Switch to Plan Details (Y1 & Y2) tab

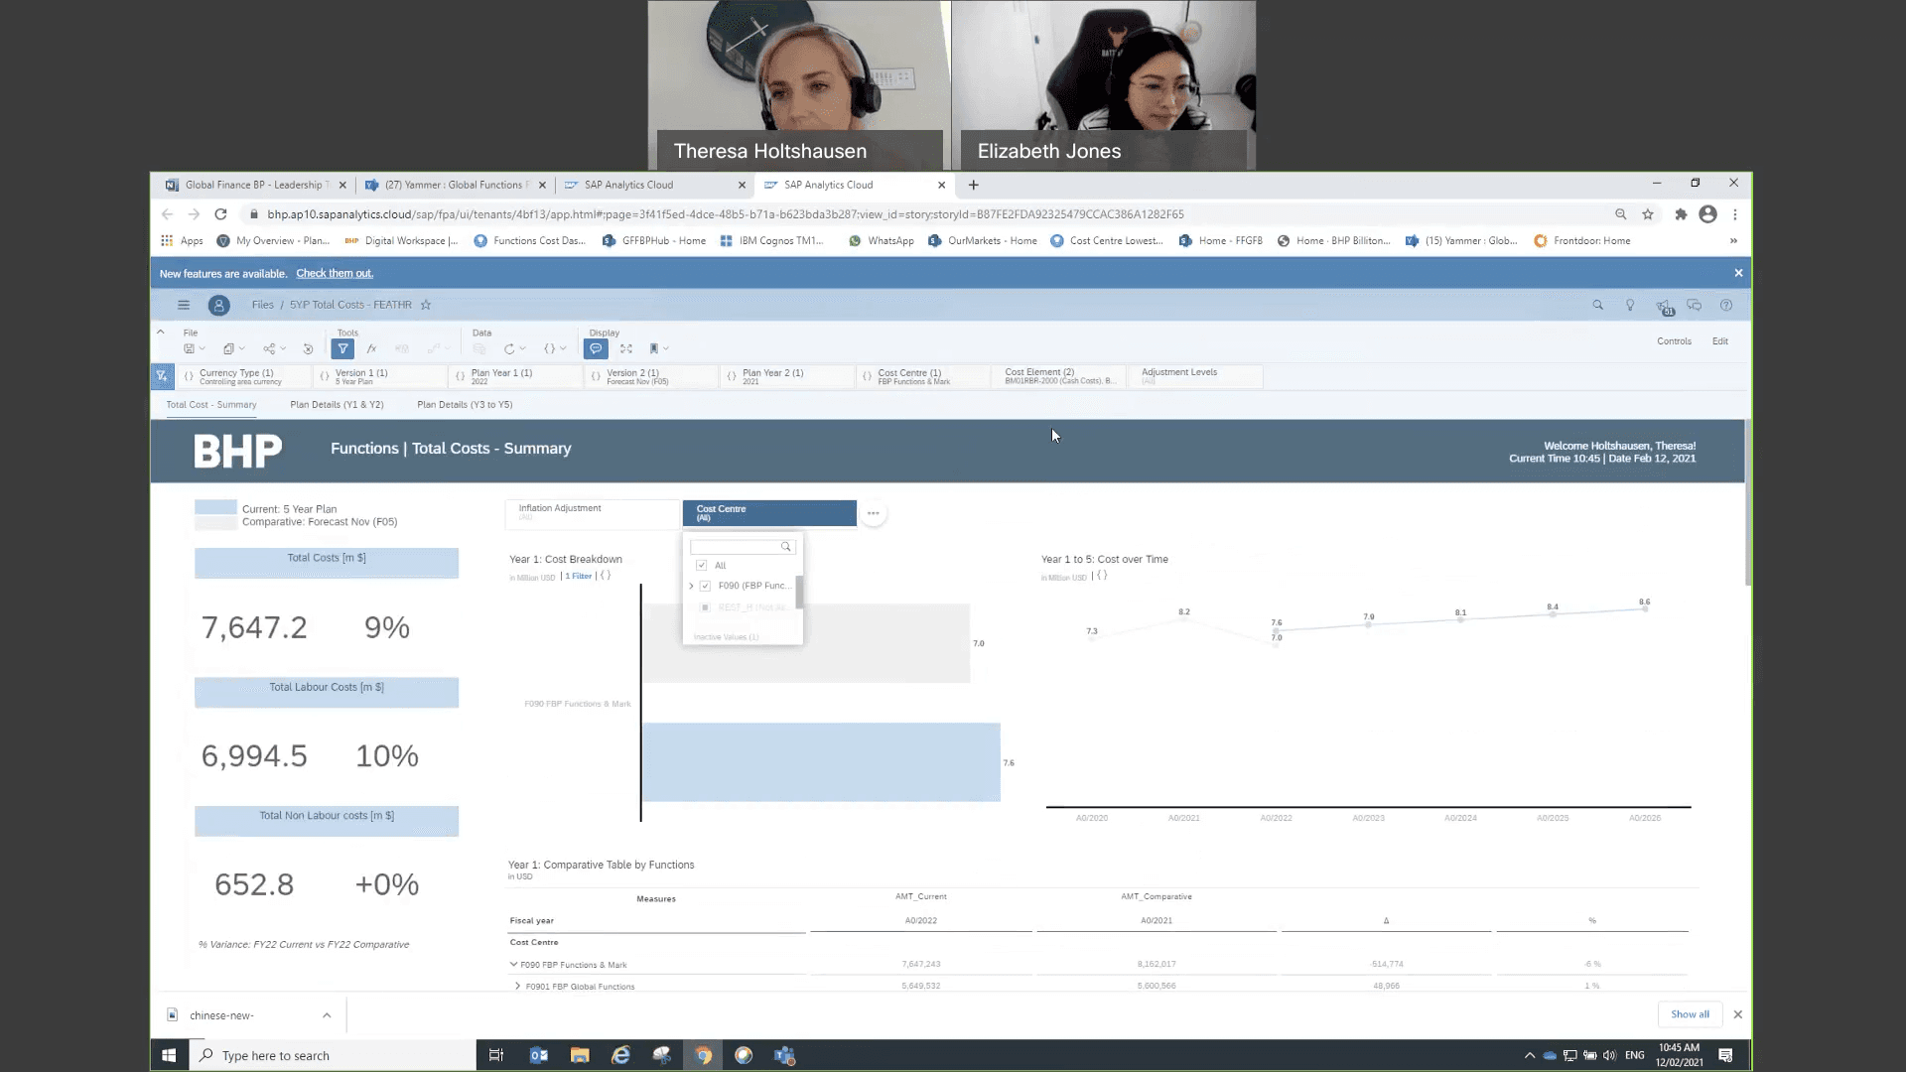point(337,405)
